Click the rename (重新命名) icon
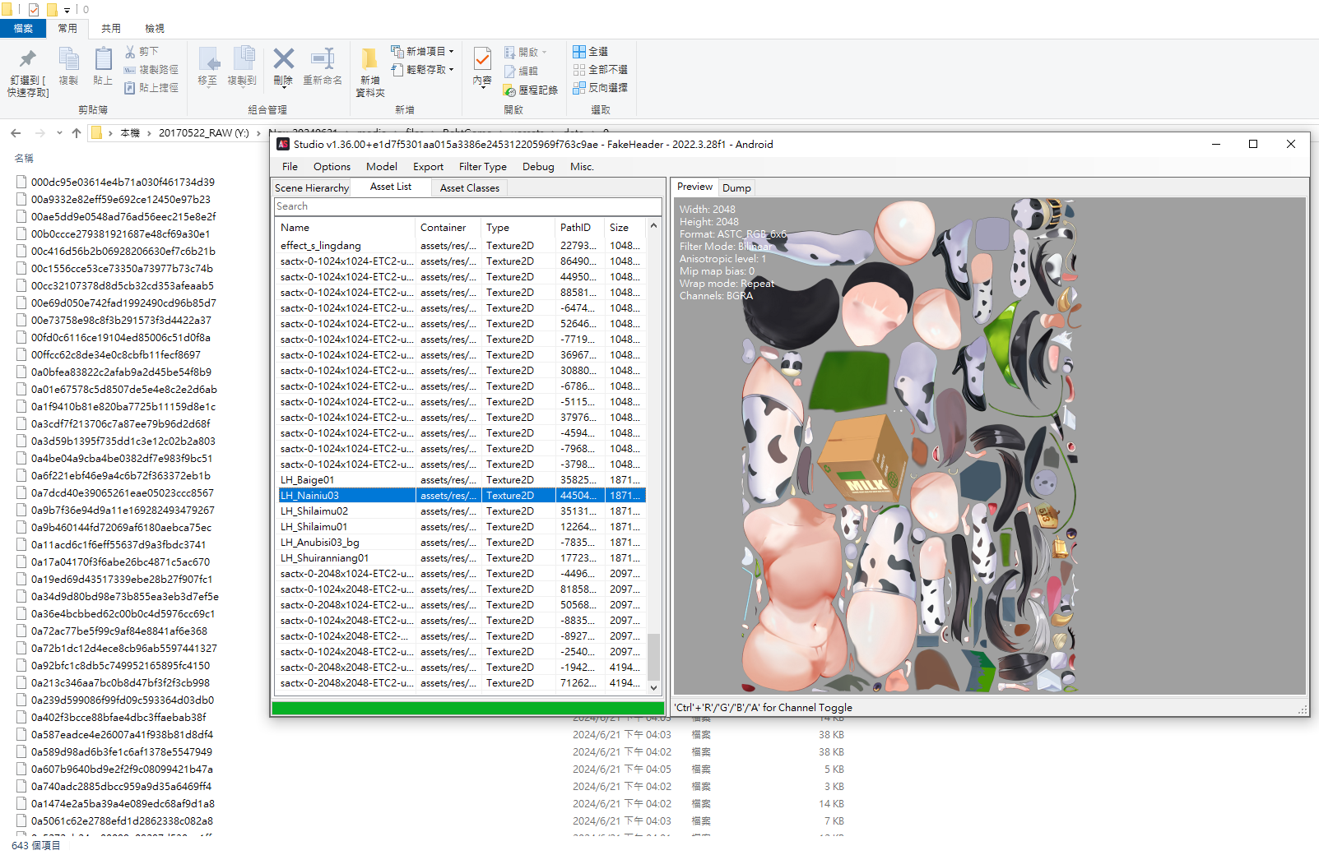This screenshot has width=1319, height=855. [323, 58]
